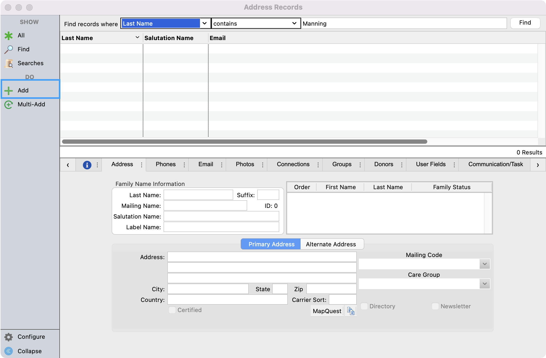The height and width of the screenshot is (358, 546).
Task: Click the green plus Add icon
Action: pos(9,91)
